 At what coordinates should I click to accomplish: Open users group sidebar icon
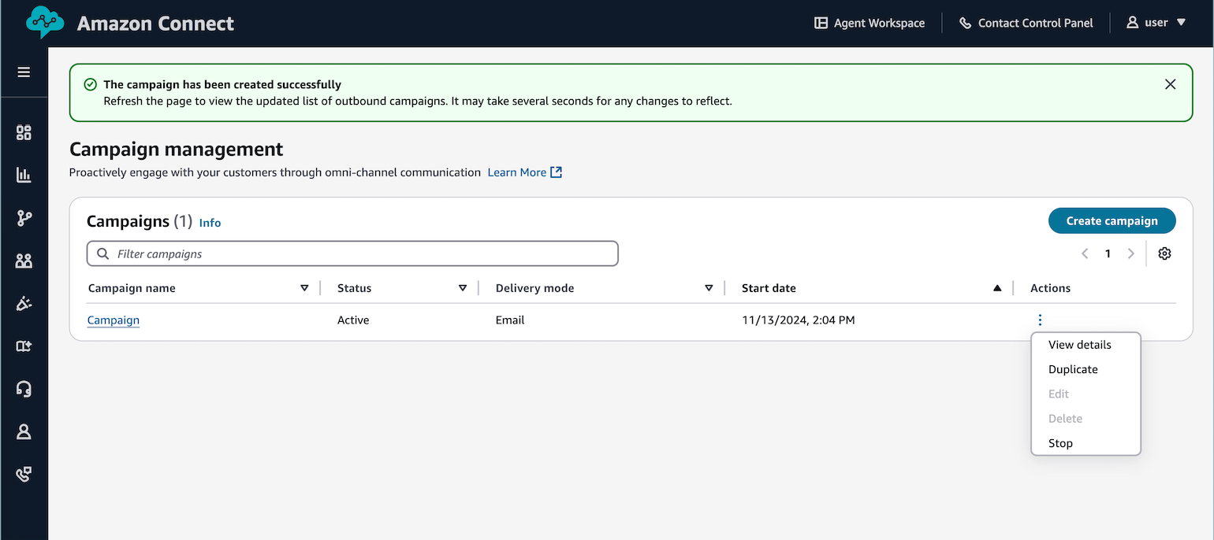pyautogui.click(x=24, y=261)
